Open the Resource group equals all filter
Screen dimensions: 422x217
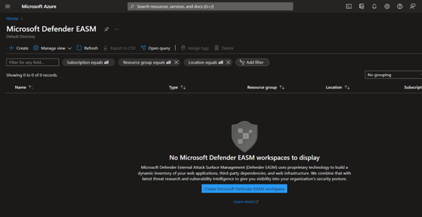click(x=147, y=62)
